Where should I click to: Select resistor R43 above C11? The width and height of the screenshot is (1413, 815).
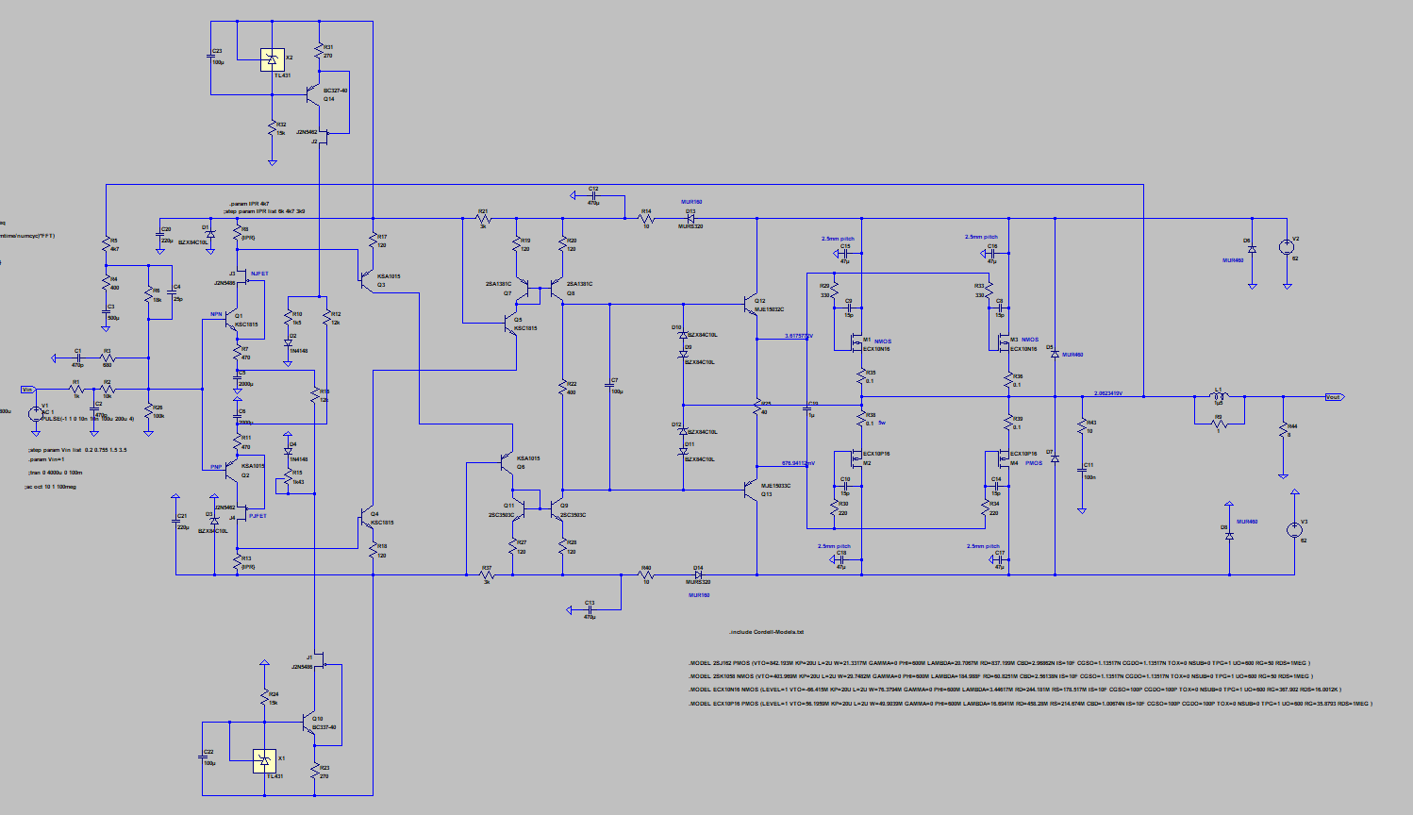tap(1082, 426)
